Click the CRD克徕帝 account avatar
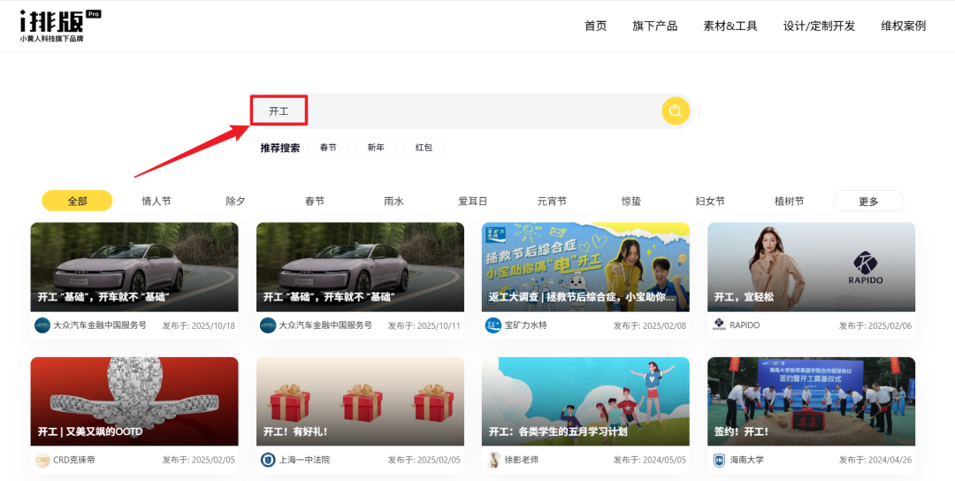955x481 pixels. [42, 460]
